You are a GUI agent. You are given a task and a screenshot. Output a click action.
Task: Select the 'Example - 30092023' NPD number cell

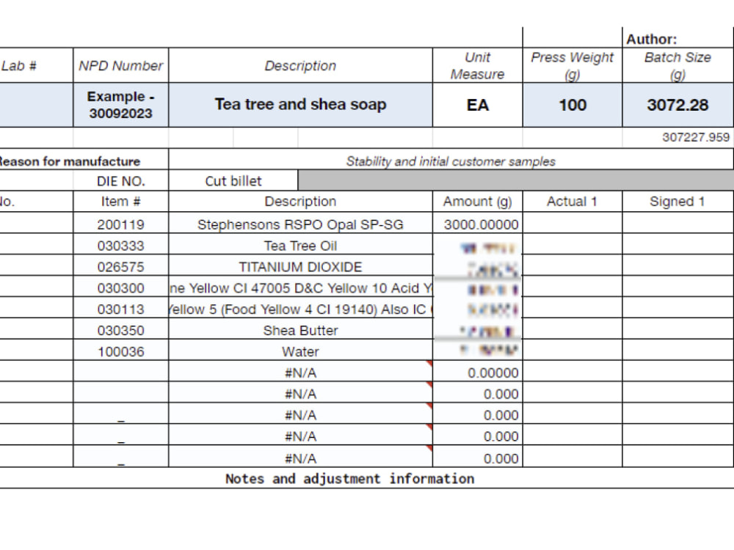tap(121, 105)
